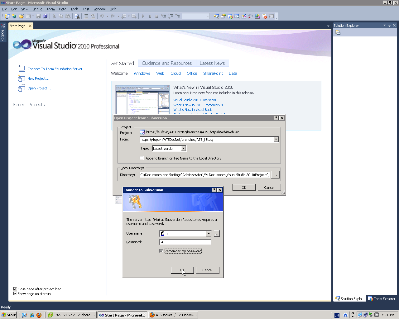The width and height of the screenshot is (399, 319).
Task: Switch to the Team Explorer tab
Action: [382, 299]
